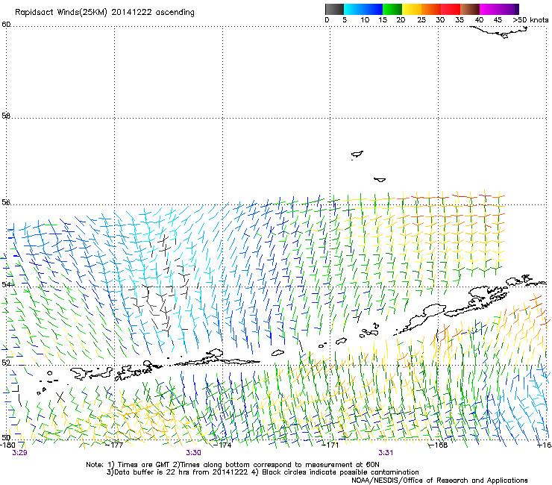Click the purple pass time '3:30'
The width and height of the screenshot is (552, 485).
click(x=194, y=453)
